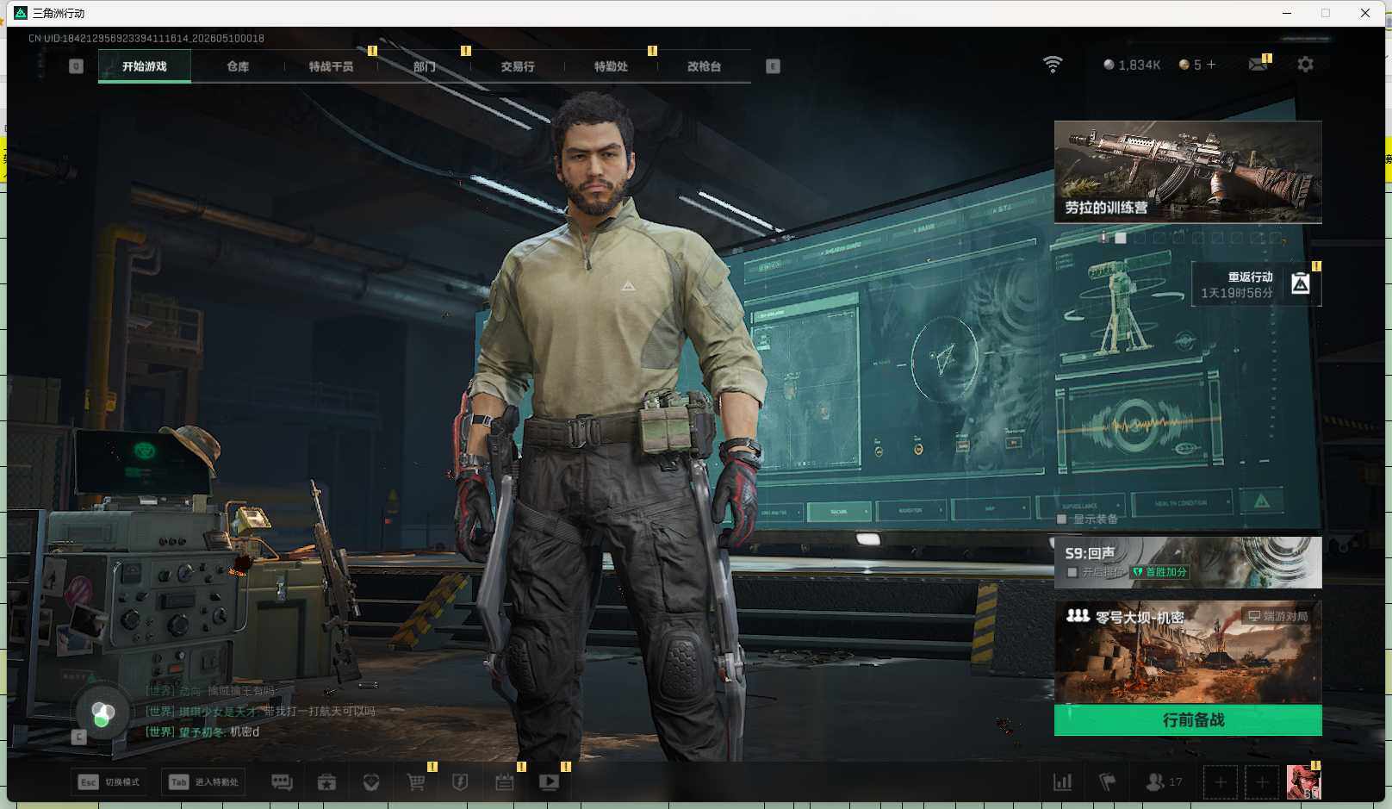Open the mail inbox envelope icon
Viewport: 1392px width, 809px height.
tap(1258, 65)
